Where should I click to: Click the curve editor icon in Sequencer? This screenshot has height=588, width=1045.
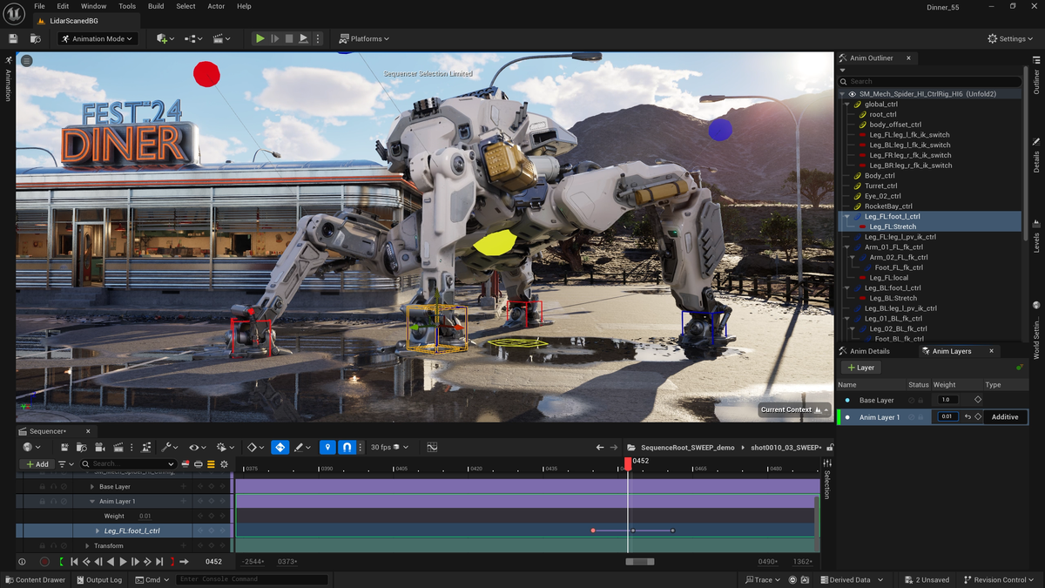click(432, 446)
